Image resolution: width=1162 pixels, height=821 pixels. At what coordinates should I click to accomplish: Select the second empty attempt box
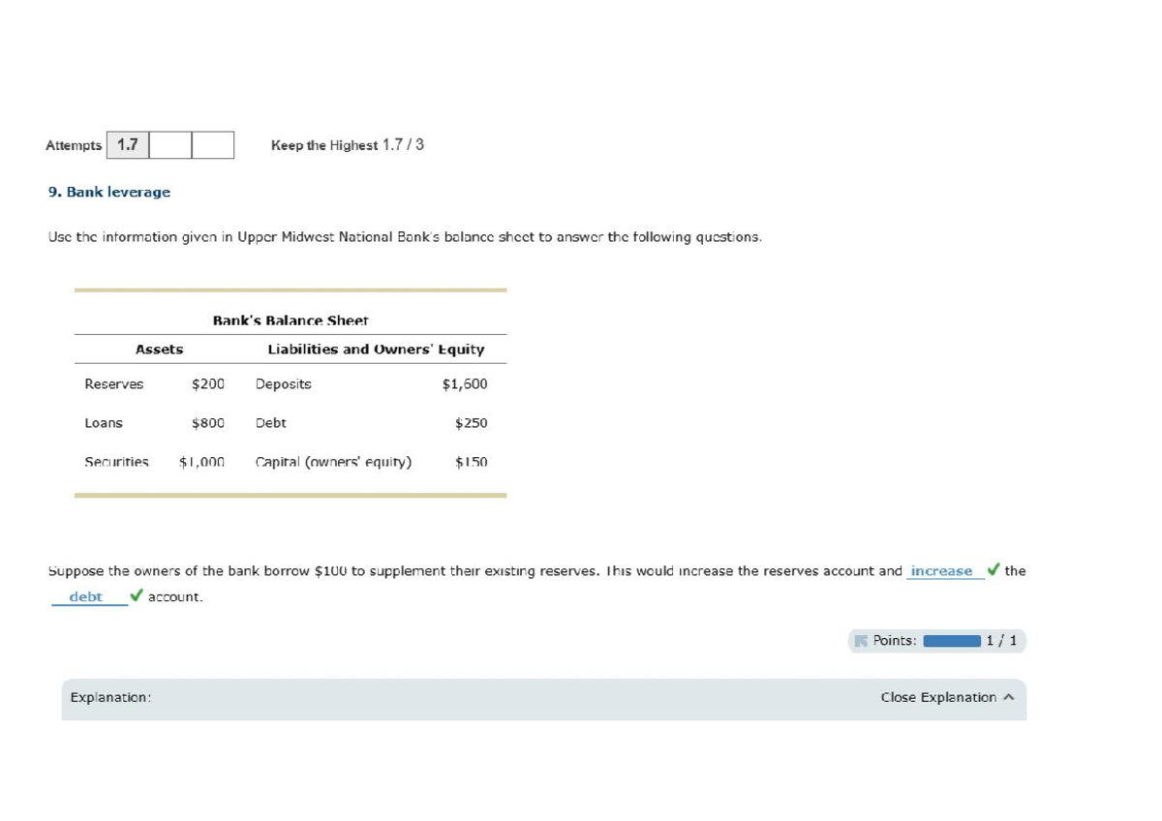click(170, 145)
